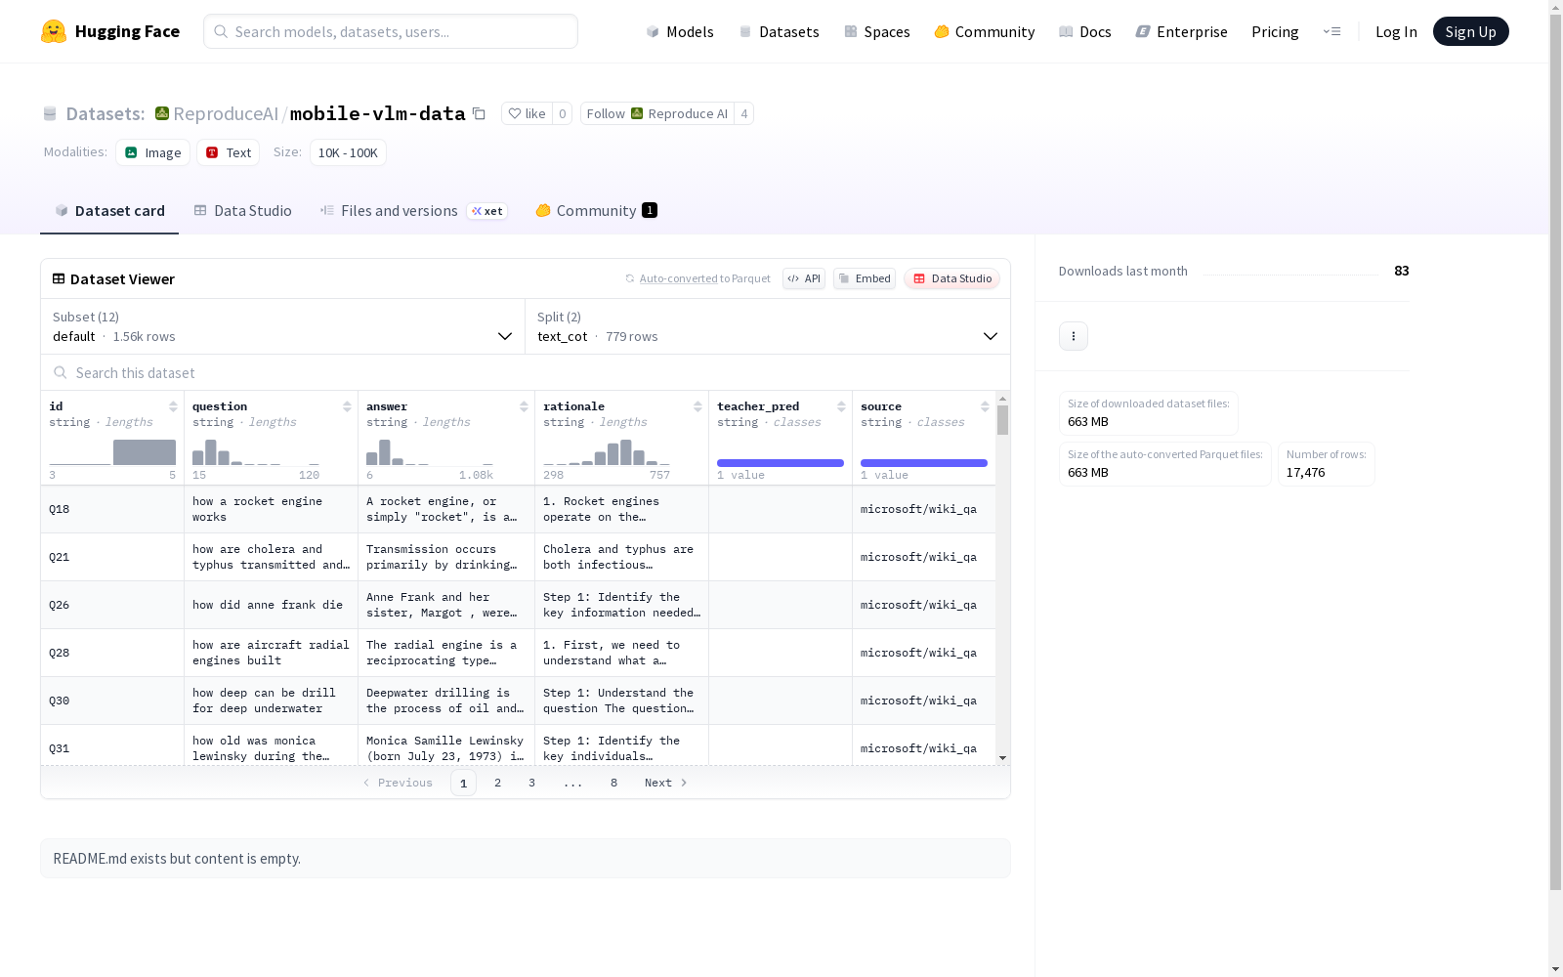Open the Docs page
This screenshot has height=977, width=1563.
point(1085,31)
